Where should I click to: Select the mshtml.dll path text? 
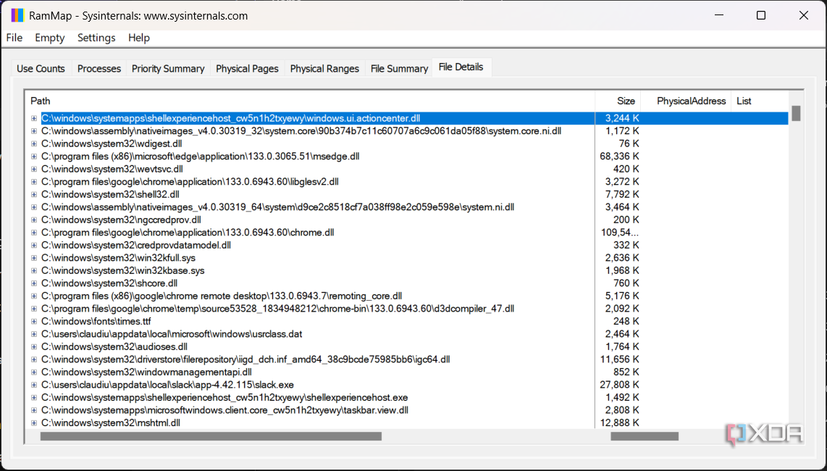(x=111, y=422)
